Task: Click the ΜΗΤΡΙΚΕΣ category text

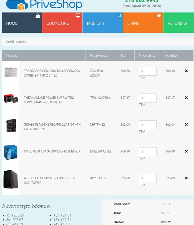Action: click(98, 124)
